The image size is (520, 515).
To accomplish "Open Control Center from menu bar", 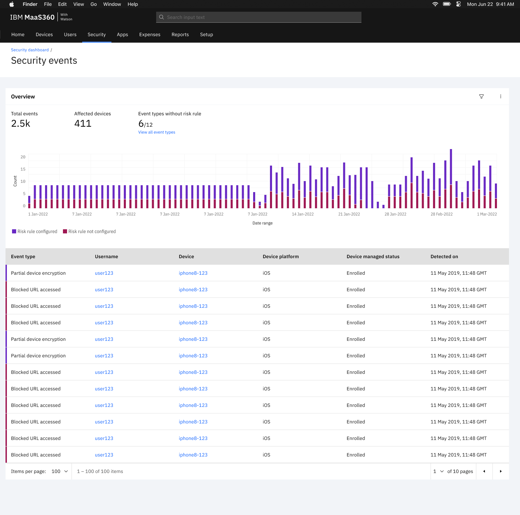I will click(x=458, y=4).
